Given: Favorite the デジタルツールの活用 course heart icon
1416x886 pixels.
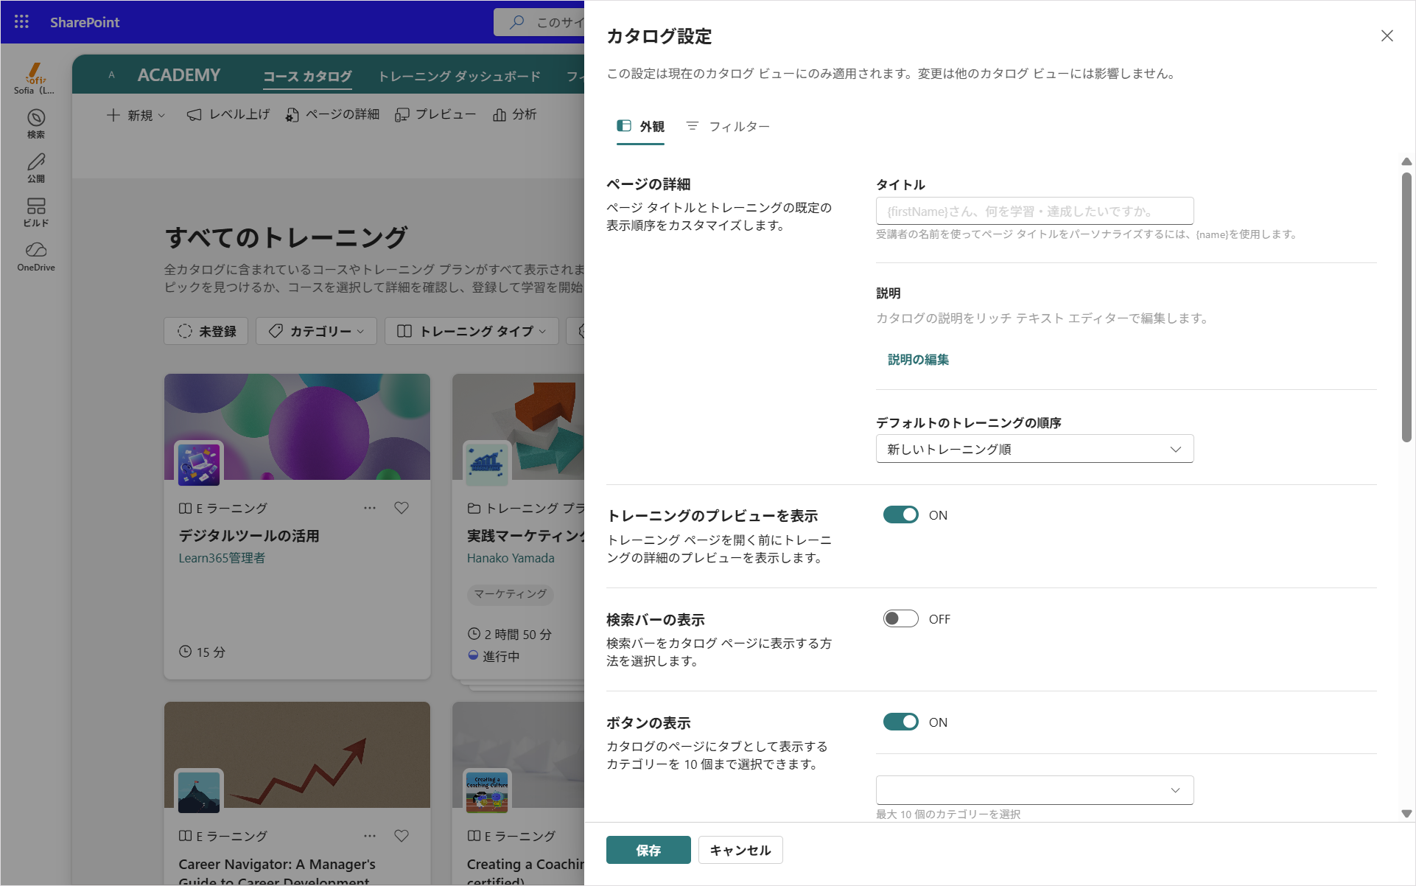Looking at the screenshot, I should click(402, 508).
